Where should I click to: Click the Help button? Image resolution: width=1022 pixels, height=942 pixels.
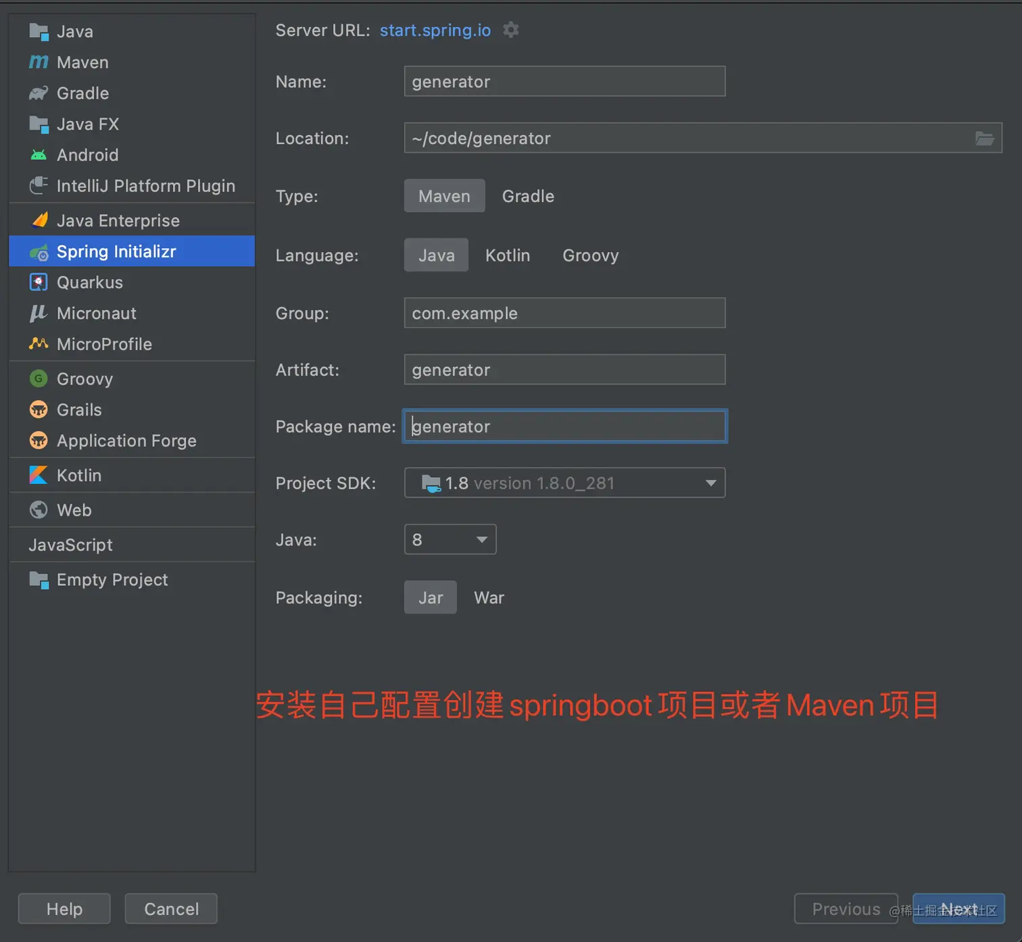click(64, 909)
